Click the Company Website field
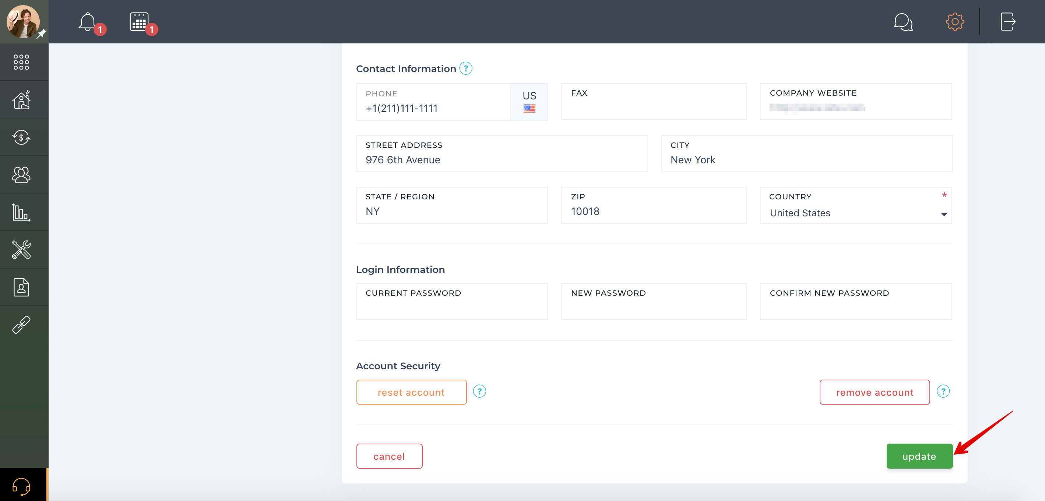The width and height of the screenshot is (1045, 501). tap(856, 102)
